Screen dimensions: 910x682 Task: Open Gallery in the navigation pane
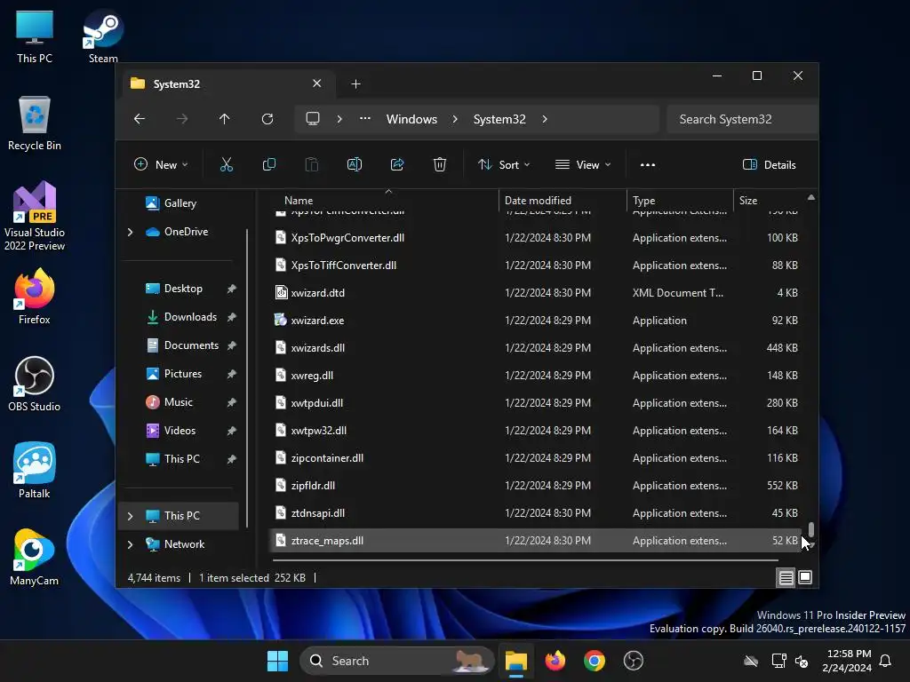point(180,203)
